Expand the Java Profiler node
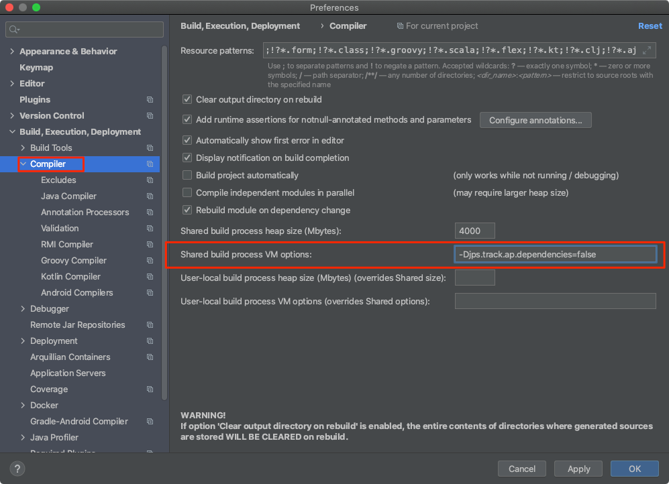The image size is (669, 484). click(23, 438)
